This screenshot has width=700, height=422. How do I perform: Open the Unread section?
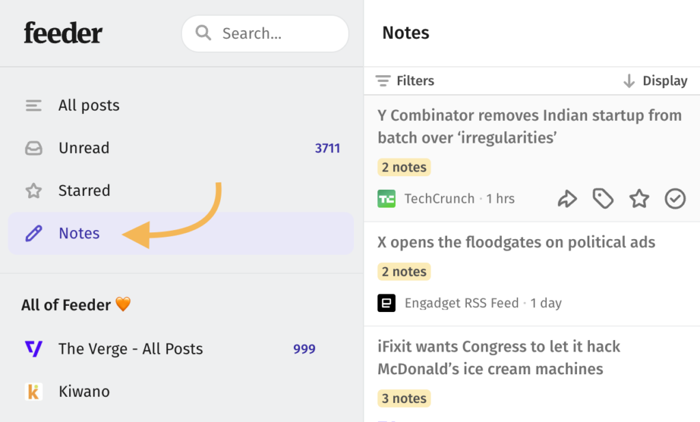180,148
